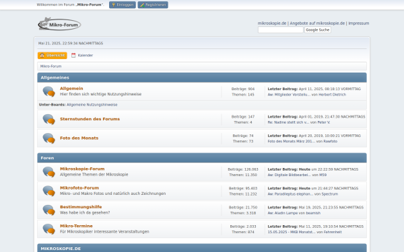Click the 'Beiträge: 126.063' count text
The width and height of the screenshot is (404, 252).
coord(243,169)
